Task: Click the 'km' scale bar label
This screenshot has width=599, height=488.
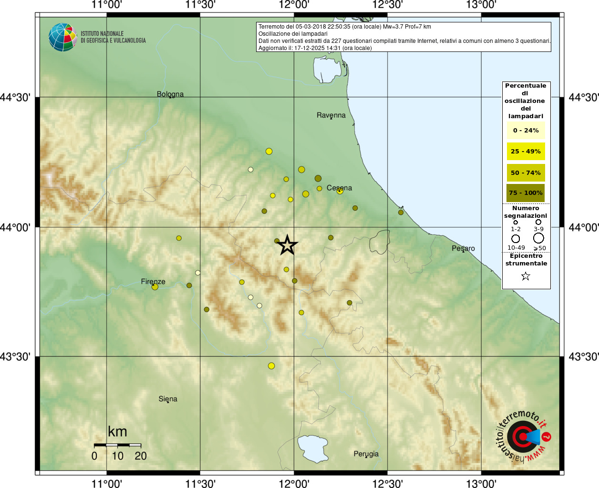Action: (117, 432)
